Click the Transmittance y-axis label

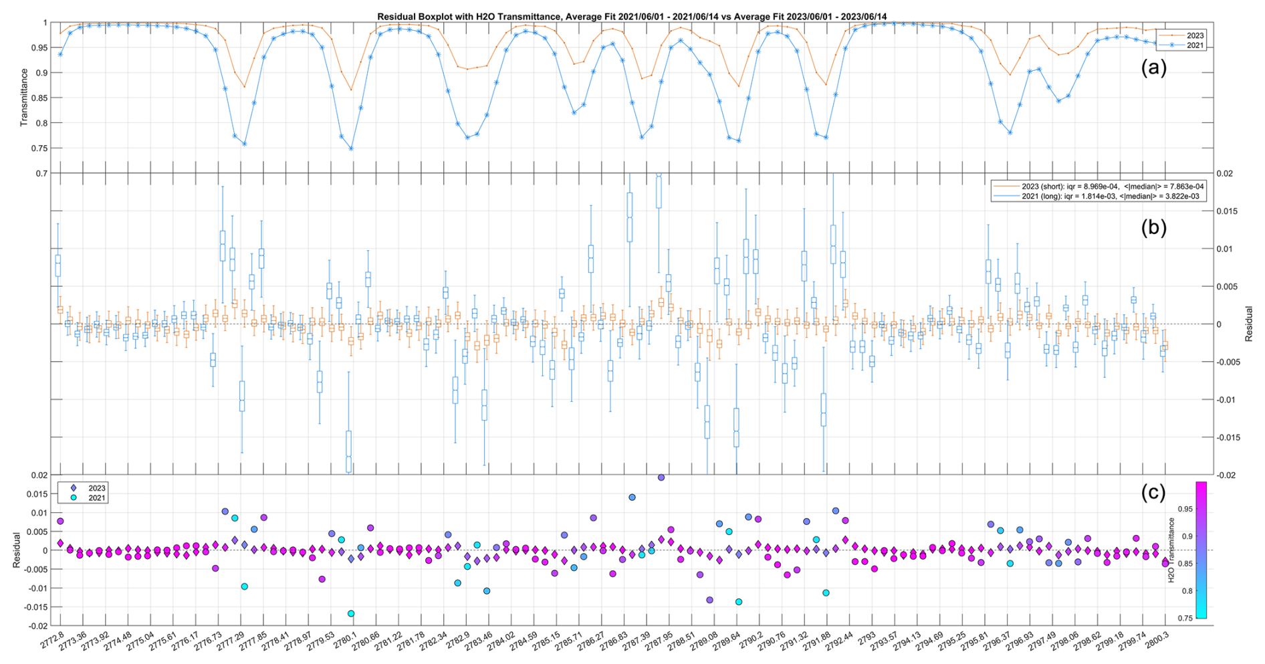[x=24, y=98]
